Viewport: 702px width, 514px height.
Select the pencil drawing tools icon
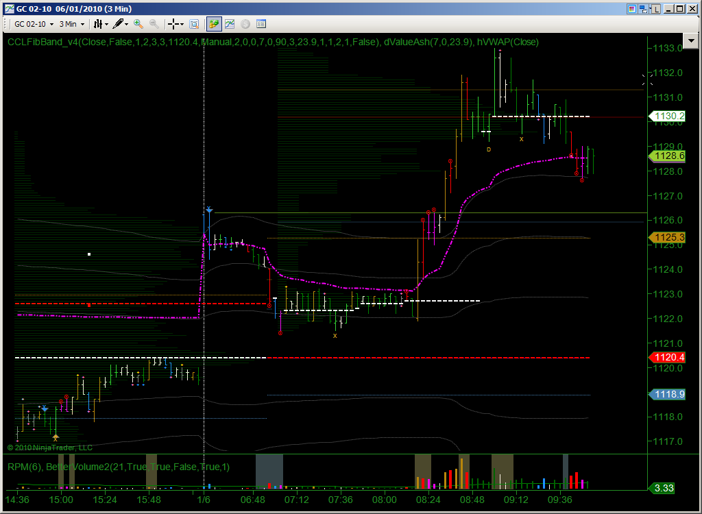pos(118,24)
